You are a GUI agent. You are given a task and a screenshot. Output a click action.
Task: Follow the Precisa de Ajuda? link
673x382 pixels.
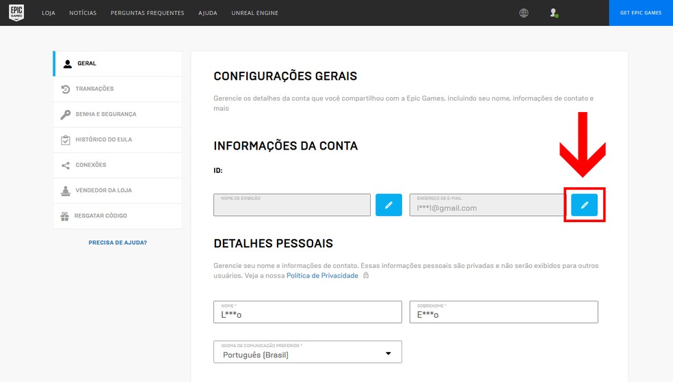tap(118, 243)
